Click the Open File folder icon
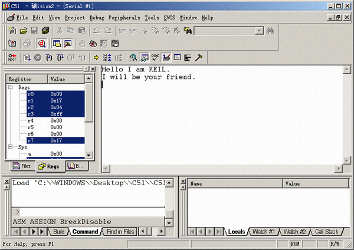 coord(24,30)
